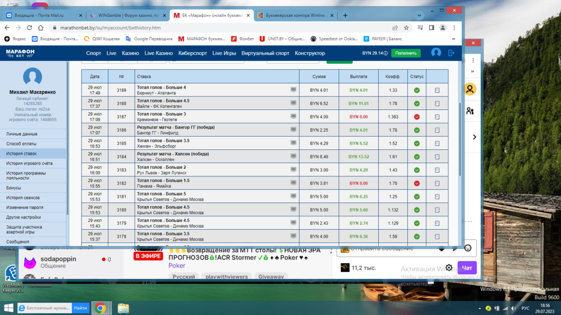This screenshot has height=315, width=561.
Task: Click the green won status icon for bet 3184
Action: [417, 157]
